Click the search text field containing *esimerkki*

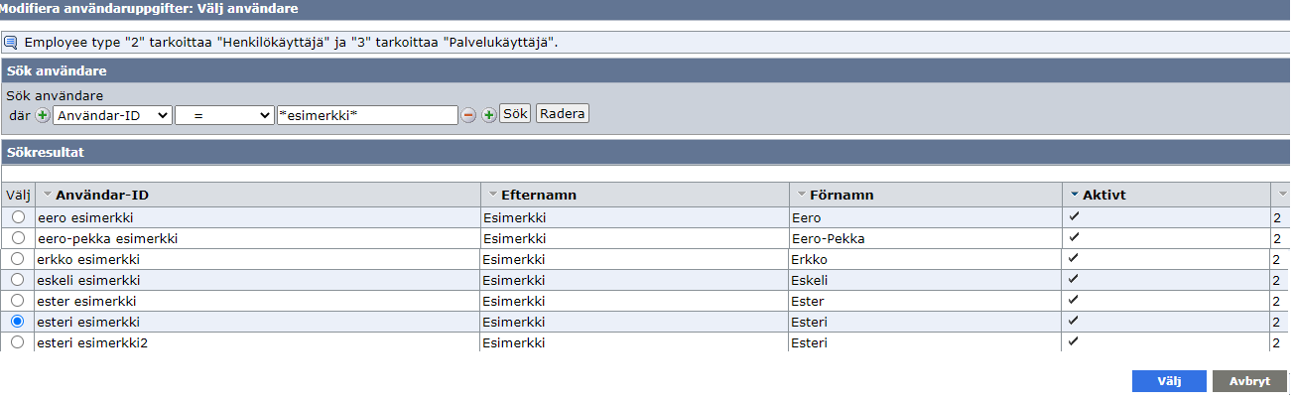pos(366,115)
